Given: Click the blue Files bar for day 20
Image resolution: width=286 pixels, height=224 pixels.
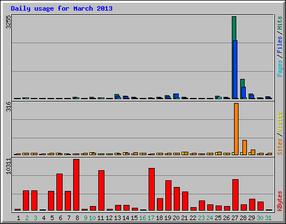Looking at the screenshot, I should (177, 96).
